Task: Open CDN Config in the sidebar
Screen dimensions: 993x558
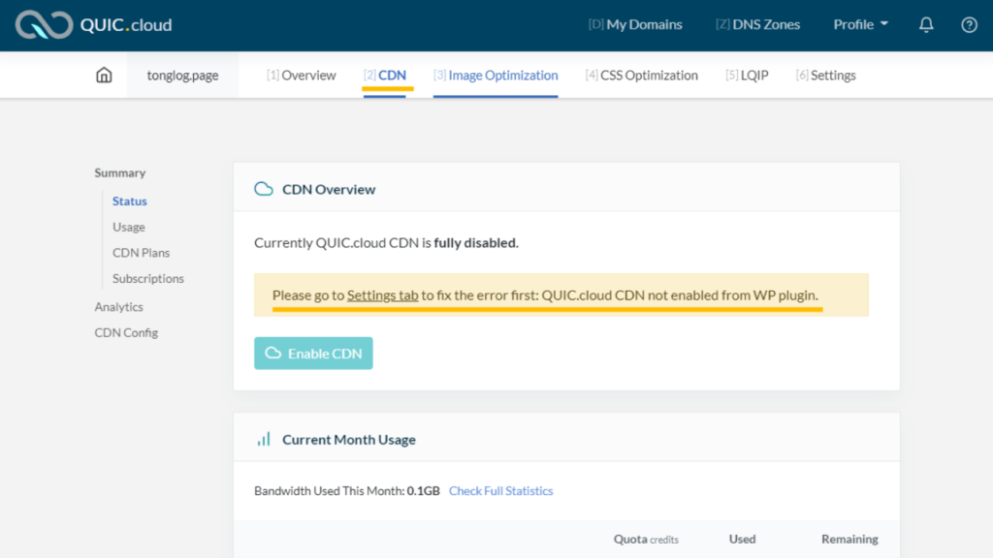Action: pos(126,332)
